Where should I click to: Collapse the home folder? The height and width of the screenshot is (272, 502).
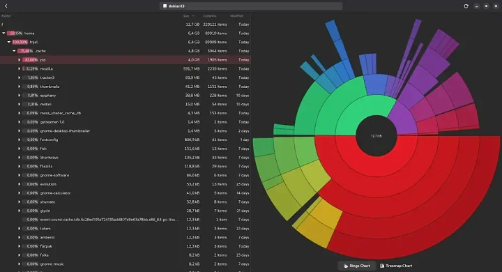click(x=3, y=33)
